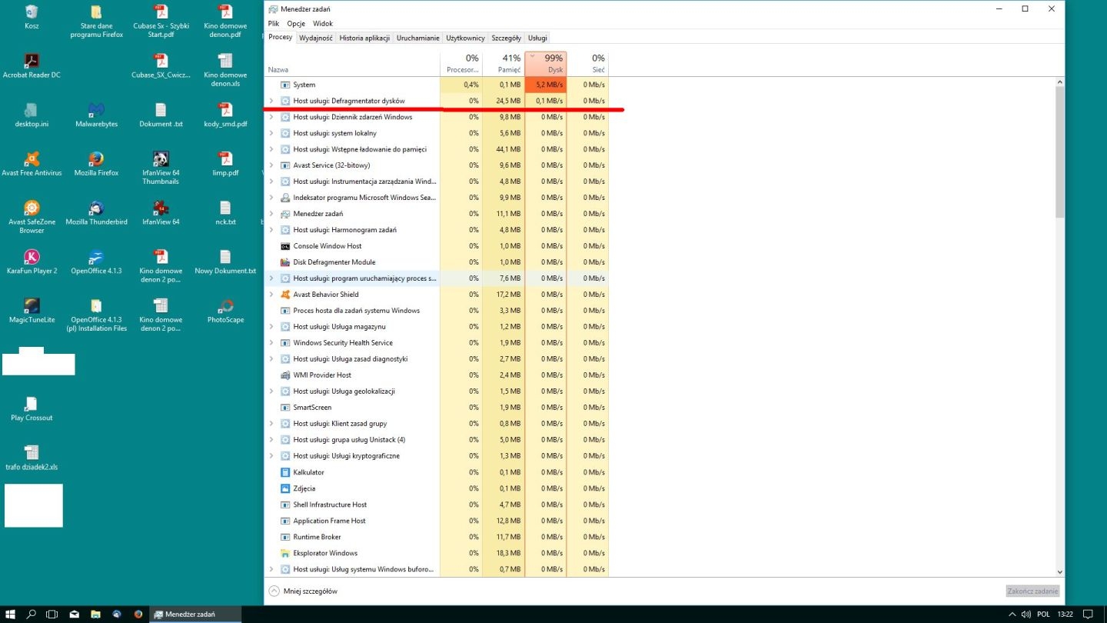This screenshot has width=1107, height=623.
Task: Expand Host usługi: grupa usług Unistack (4)
Action: click(271, 440)
